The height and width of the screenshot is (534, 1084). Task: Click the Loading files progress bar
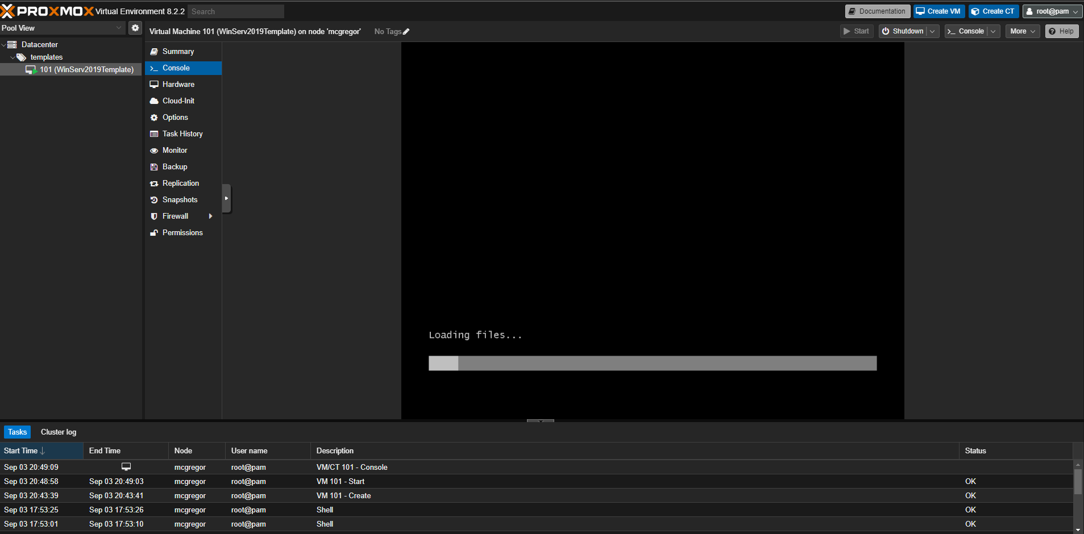click(653, 364)
